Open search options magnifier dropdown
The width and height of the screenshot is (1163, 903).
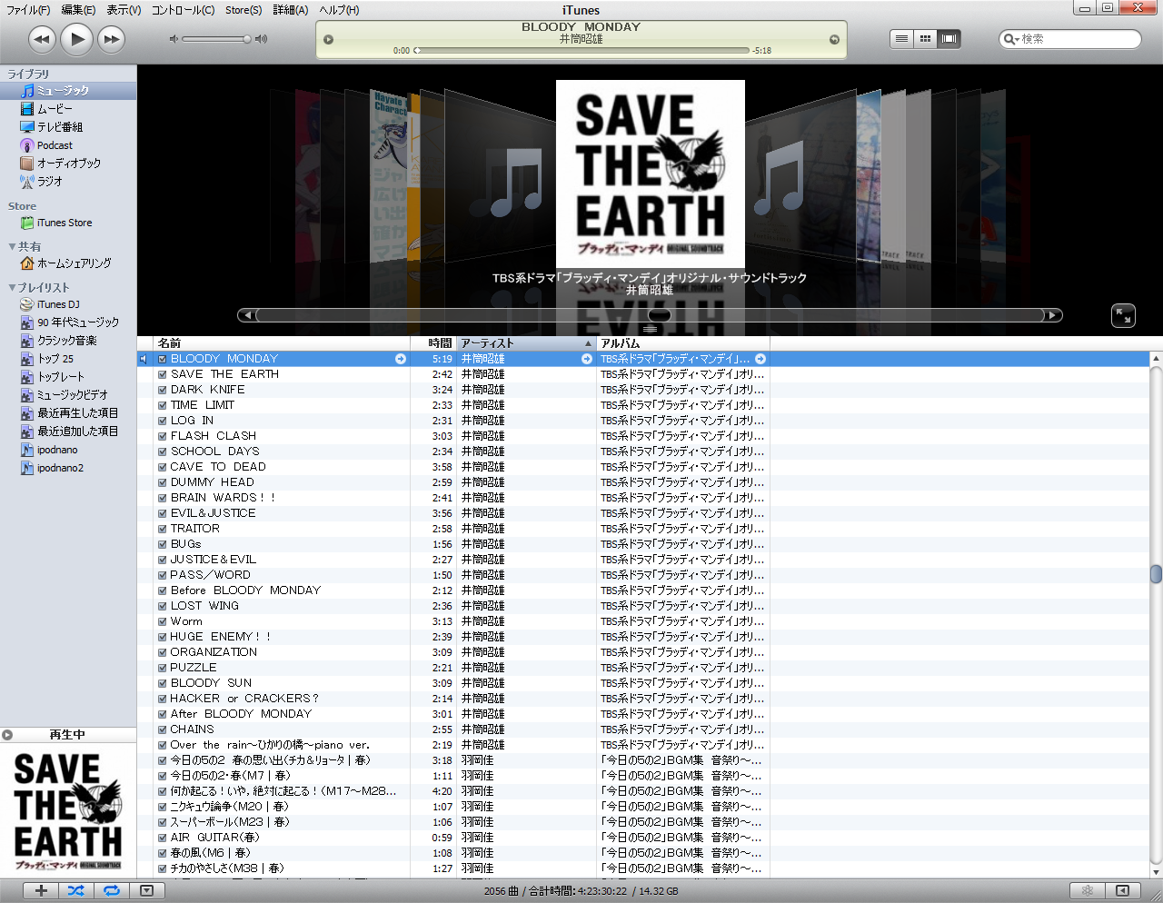[x=1010, y=39]
